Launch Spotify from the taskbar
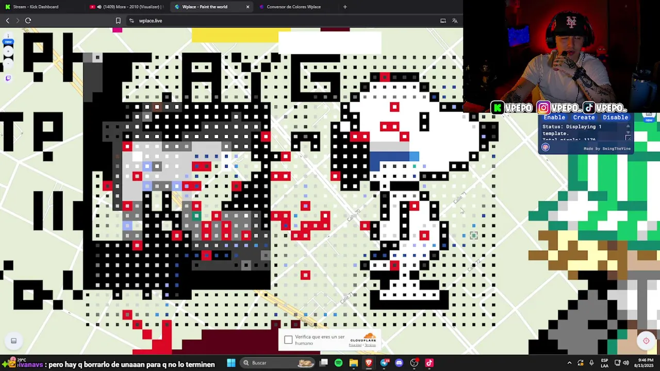This screenshot has width=660, height=371. (338, 363)
